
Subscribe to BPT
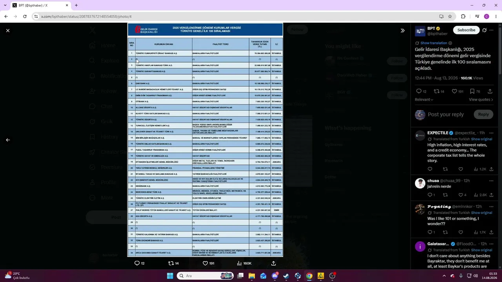[466, 30]
